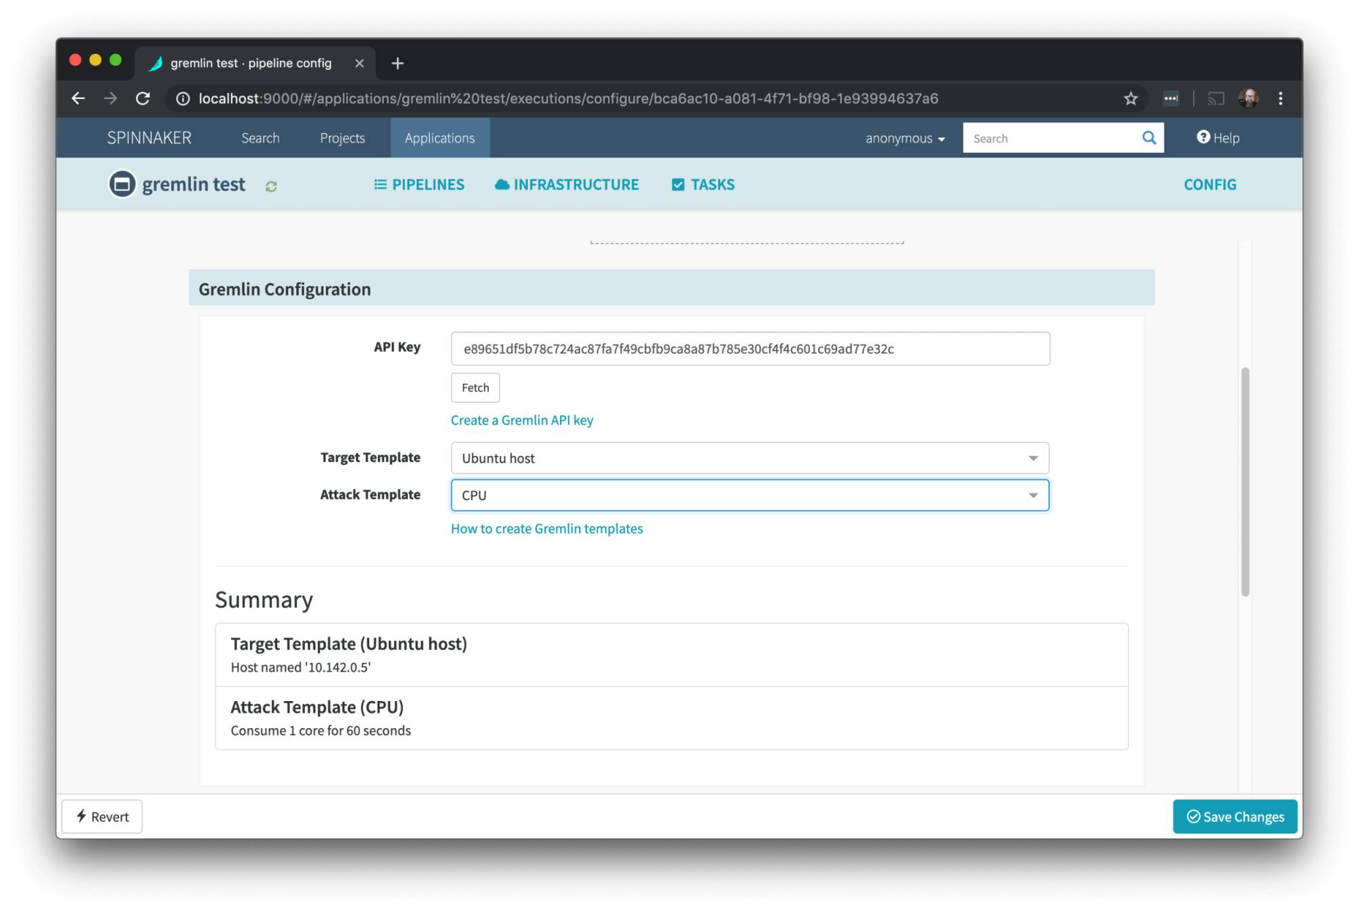Reload the page with the refresh icon

pyautogui.click(x=143, y=99)
